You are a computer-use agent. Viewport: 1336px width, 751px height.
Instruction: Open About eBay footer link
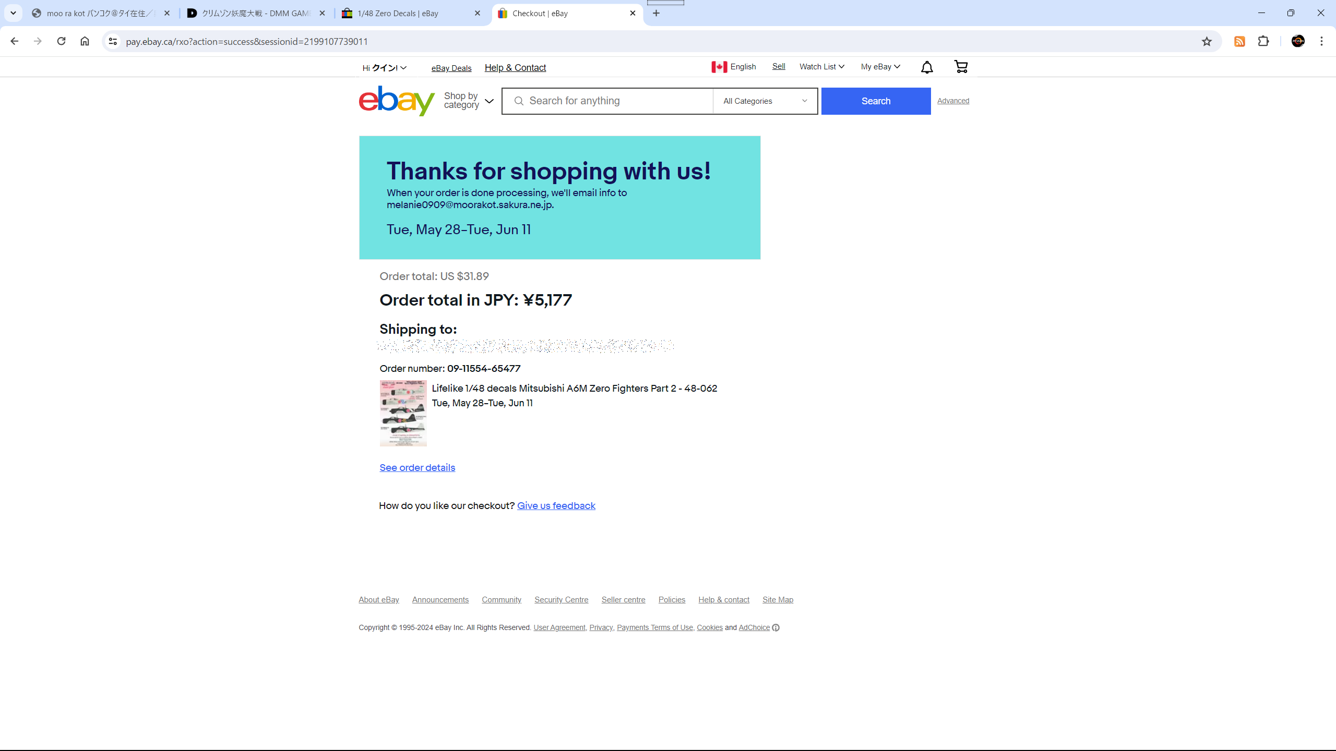[379, 600]
